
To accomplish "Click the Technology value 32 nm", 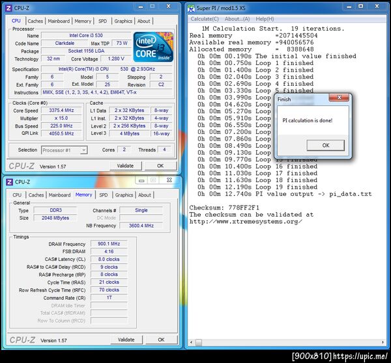I will point(53,59).
